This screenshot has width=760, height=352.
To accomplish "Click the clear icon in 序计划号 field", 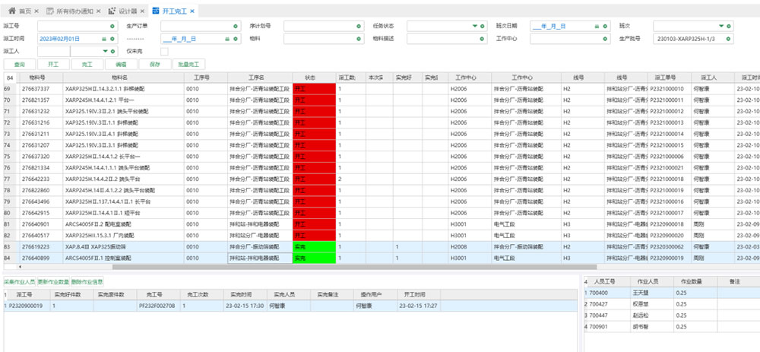I will coord(358,26).
